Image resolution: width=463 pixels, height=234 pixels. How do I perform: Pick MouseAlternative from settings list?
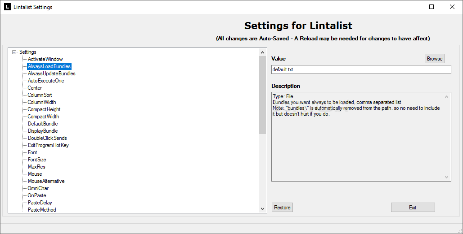pos(46,181)
